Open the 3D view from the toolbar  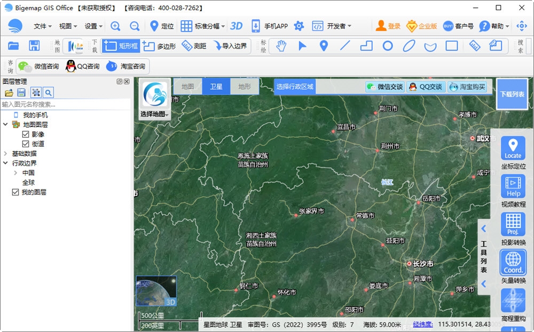click(237, 25)
